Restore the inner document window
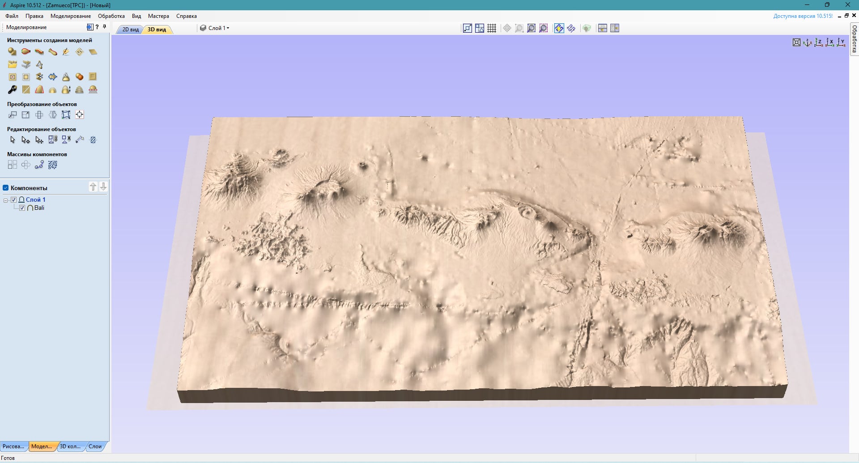Viewport: 859px width, 463px height. pos(846,16)
